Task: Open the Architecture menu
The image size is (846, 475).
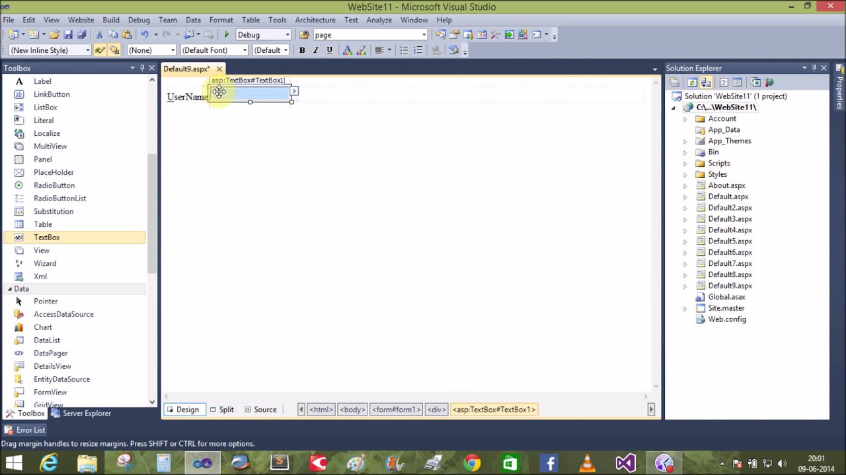Action: click(x=315, y=20)
